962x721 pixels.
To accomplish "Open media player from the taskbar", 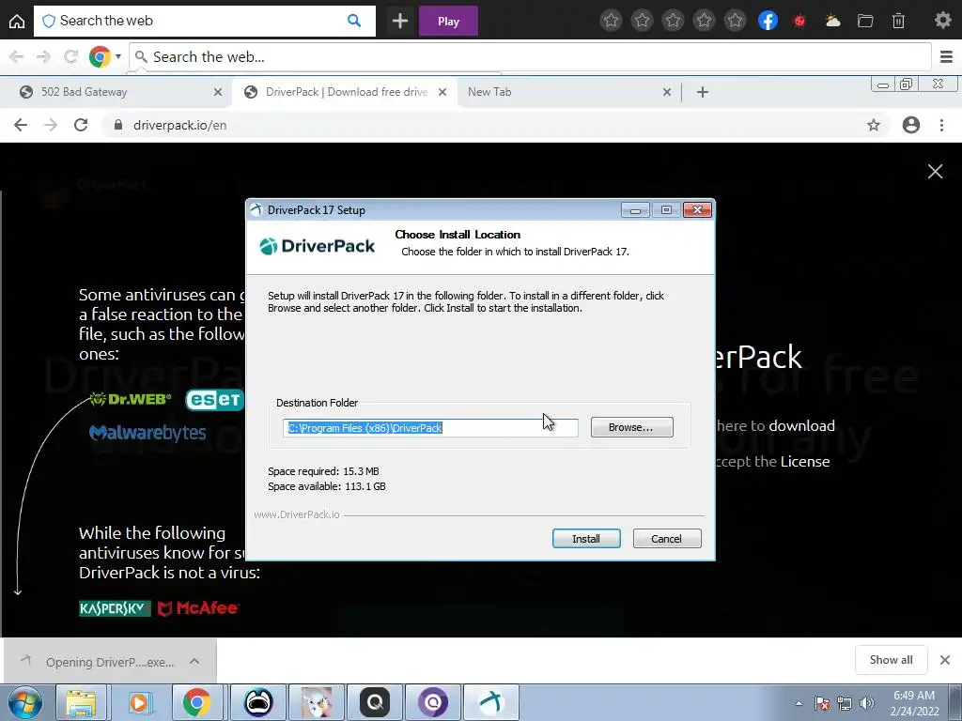I will pyautogui.click(x=139, y=702).
